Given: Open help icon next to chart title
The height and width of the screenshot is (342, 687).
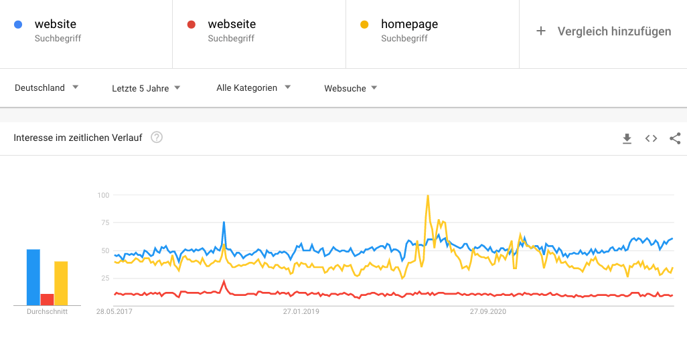Looking at the screenshot, I should [157, 138].
